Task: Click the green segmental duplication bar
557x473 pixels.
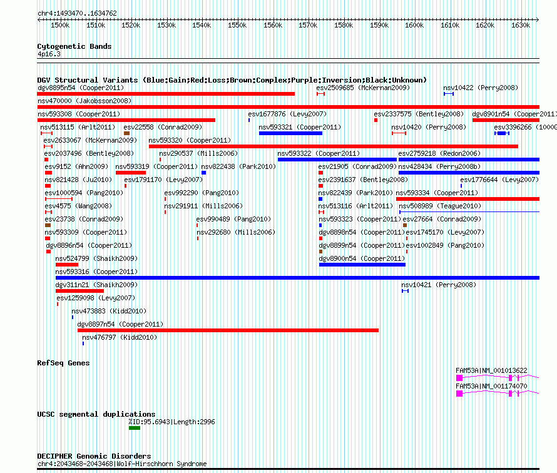Action: (135, 428)
